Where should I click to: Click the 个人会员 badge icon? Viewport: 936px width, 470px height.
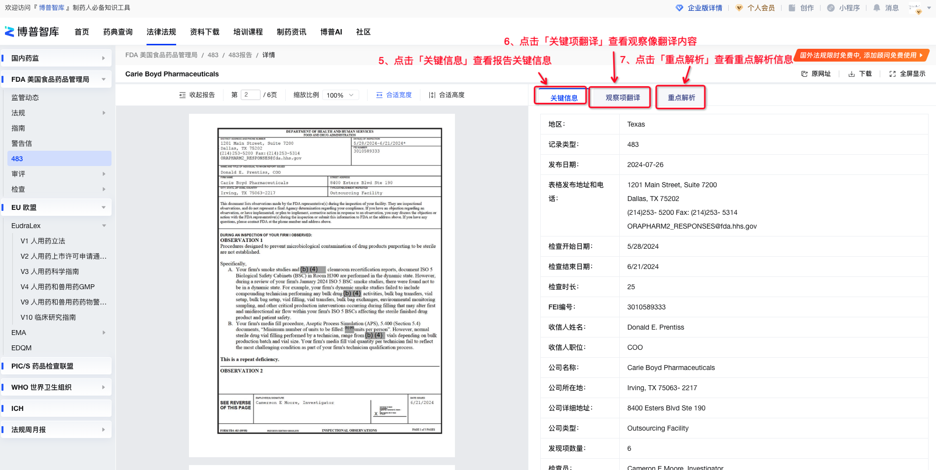(739, 8)
